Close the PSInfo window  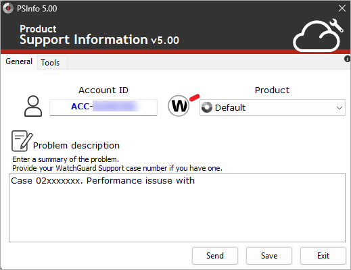[342, 8]
